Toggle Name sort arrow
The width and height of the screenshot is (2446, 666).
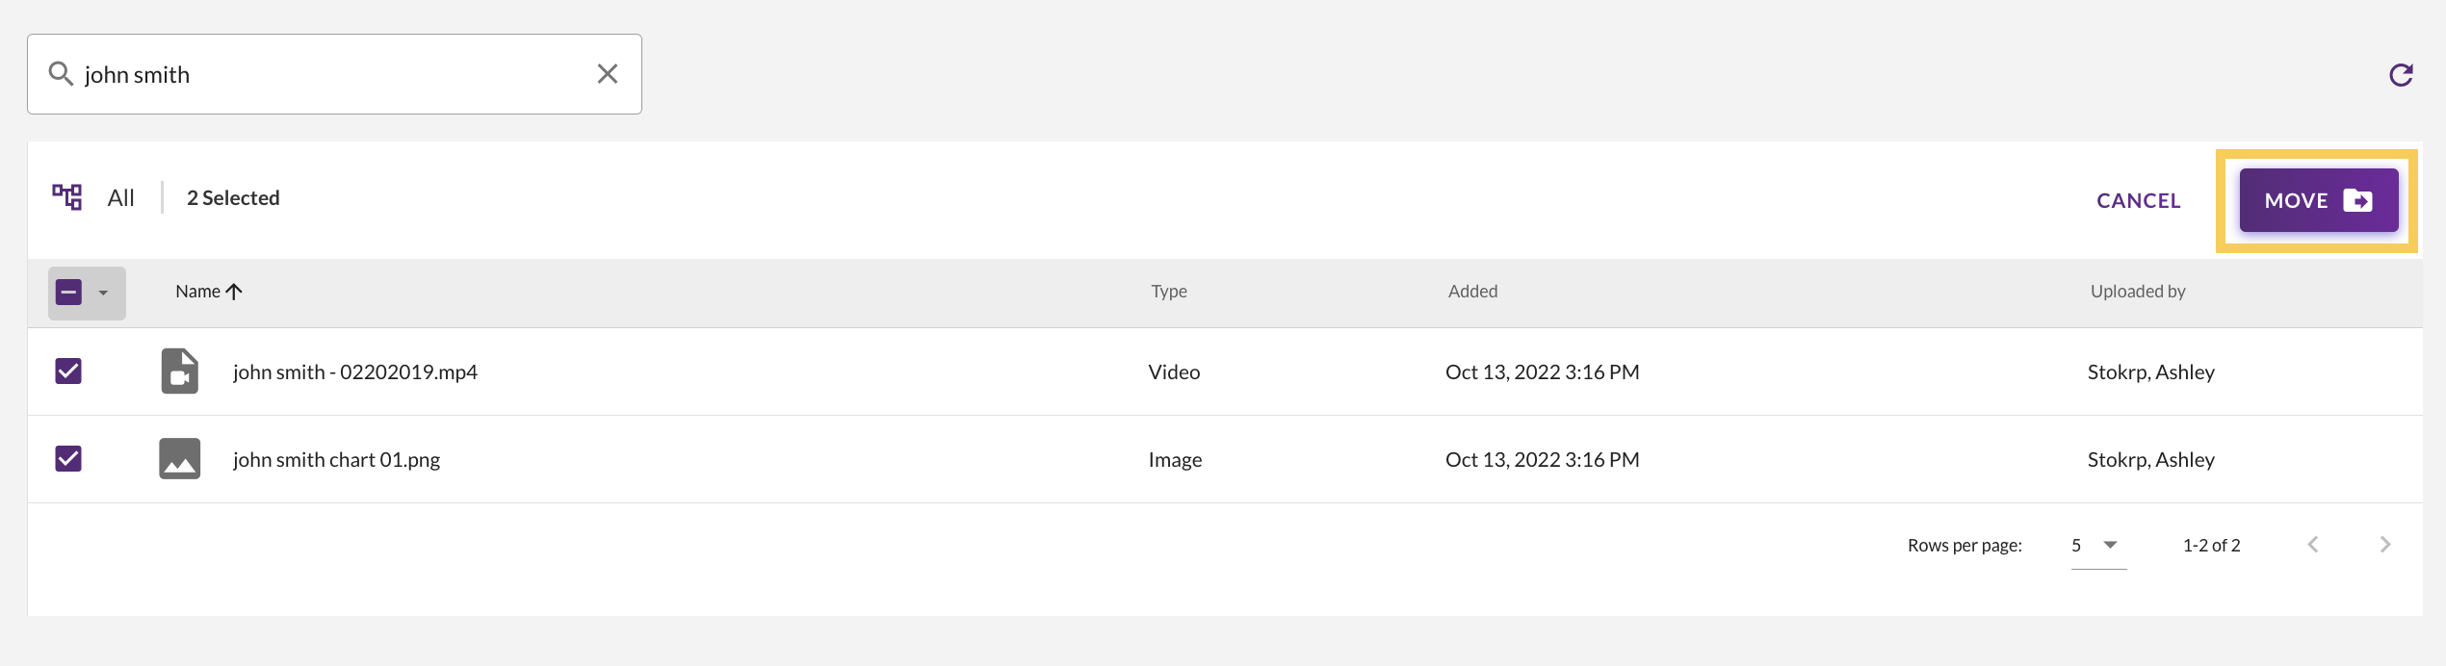234,292
